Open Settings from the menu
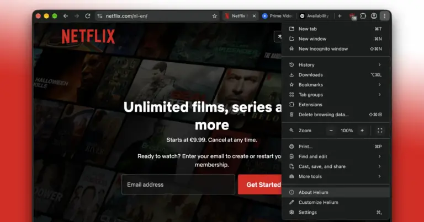The height and width of the screenshot is (222, 424). 336,212
